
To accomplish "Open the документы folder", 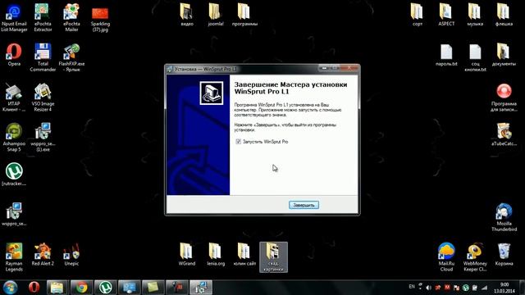I will (x=504, y=55).
